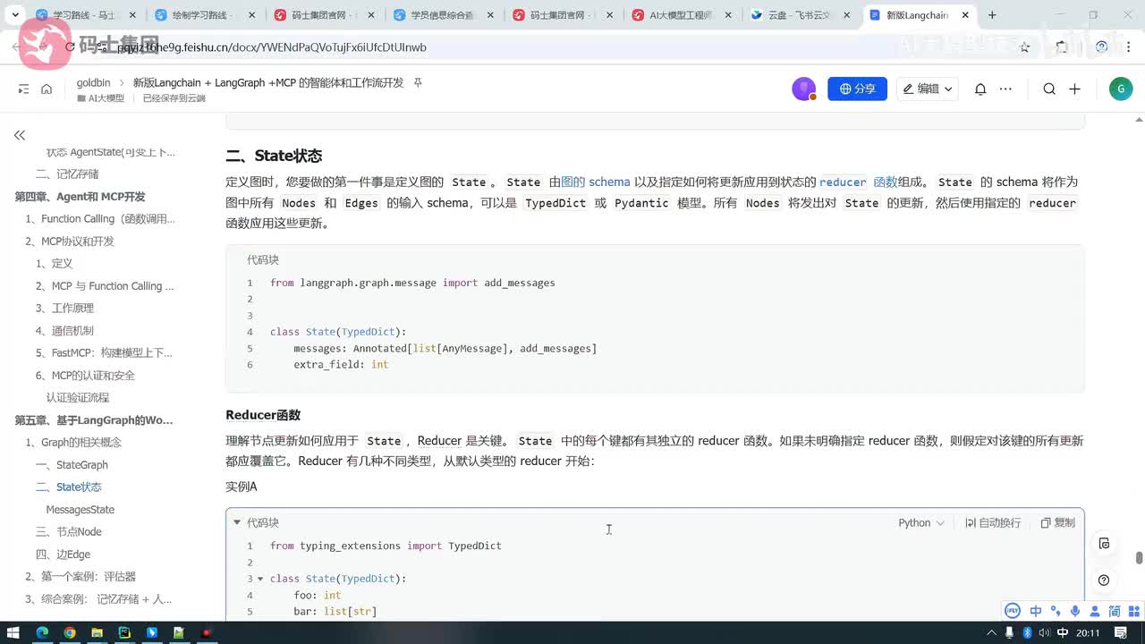The image size is (1145, 644).
Task: Open the green G user avatar
Action: tap(1120, 89)
